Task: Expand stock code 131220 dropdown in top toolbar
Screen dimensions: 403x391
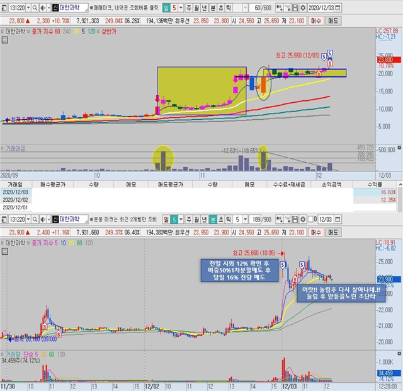Action: point(28,8)
